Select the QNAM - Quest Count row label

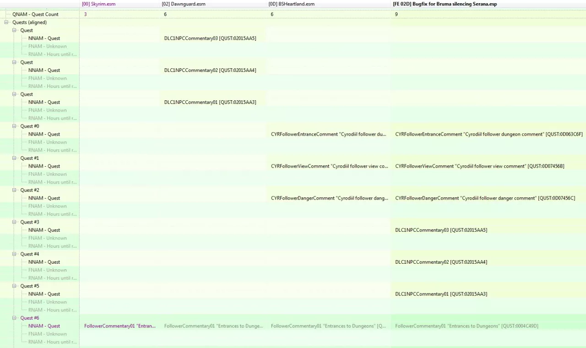[x=36, y=14]
